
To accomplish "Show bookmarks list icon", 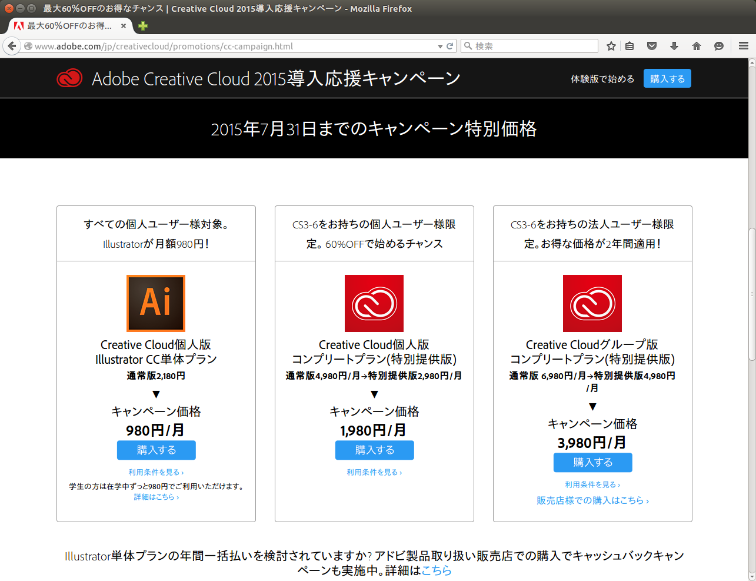I will 630,46.
